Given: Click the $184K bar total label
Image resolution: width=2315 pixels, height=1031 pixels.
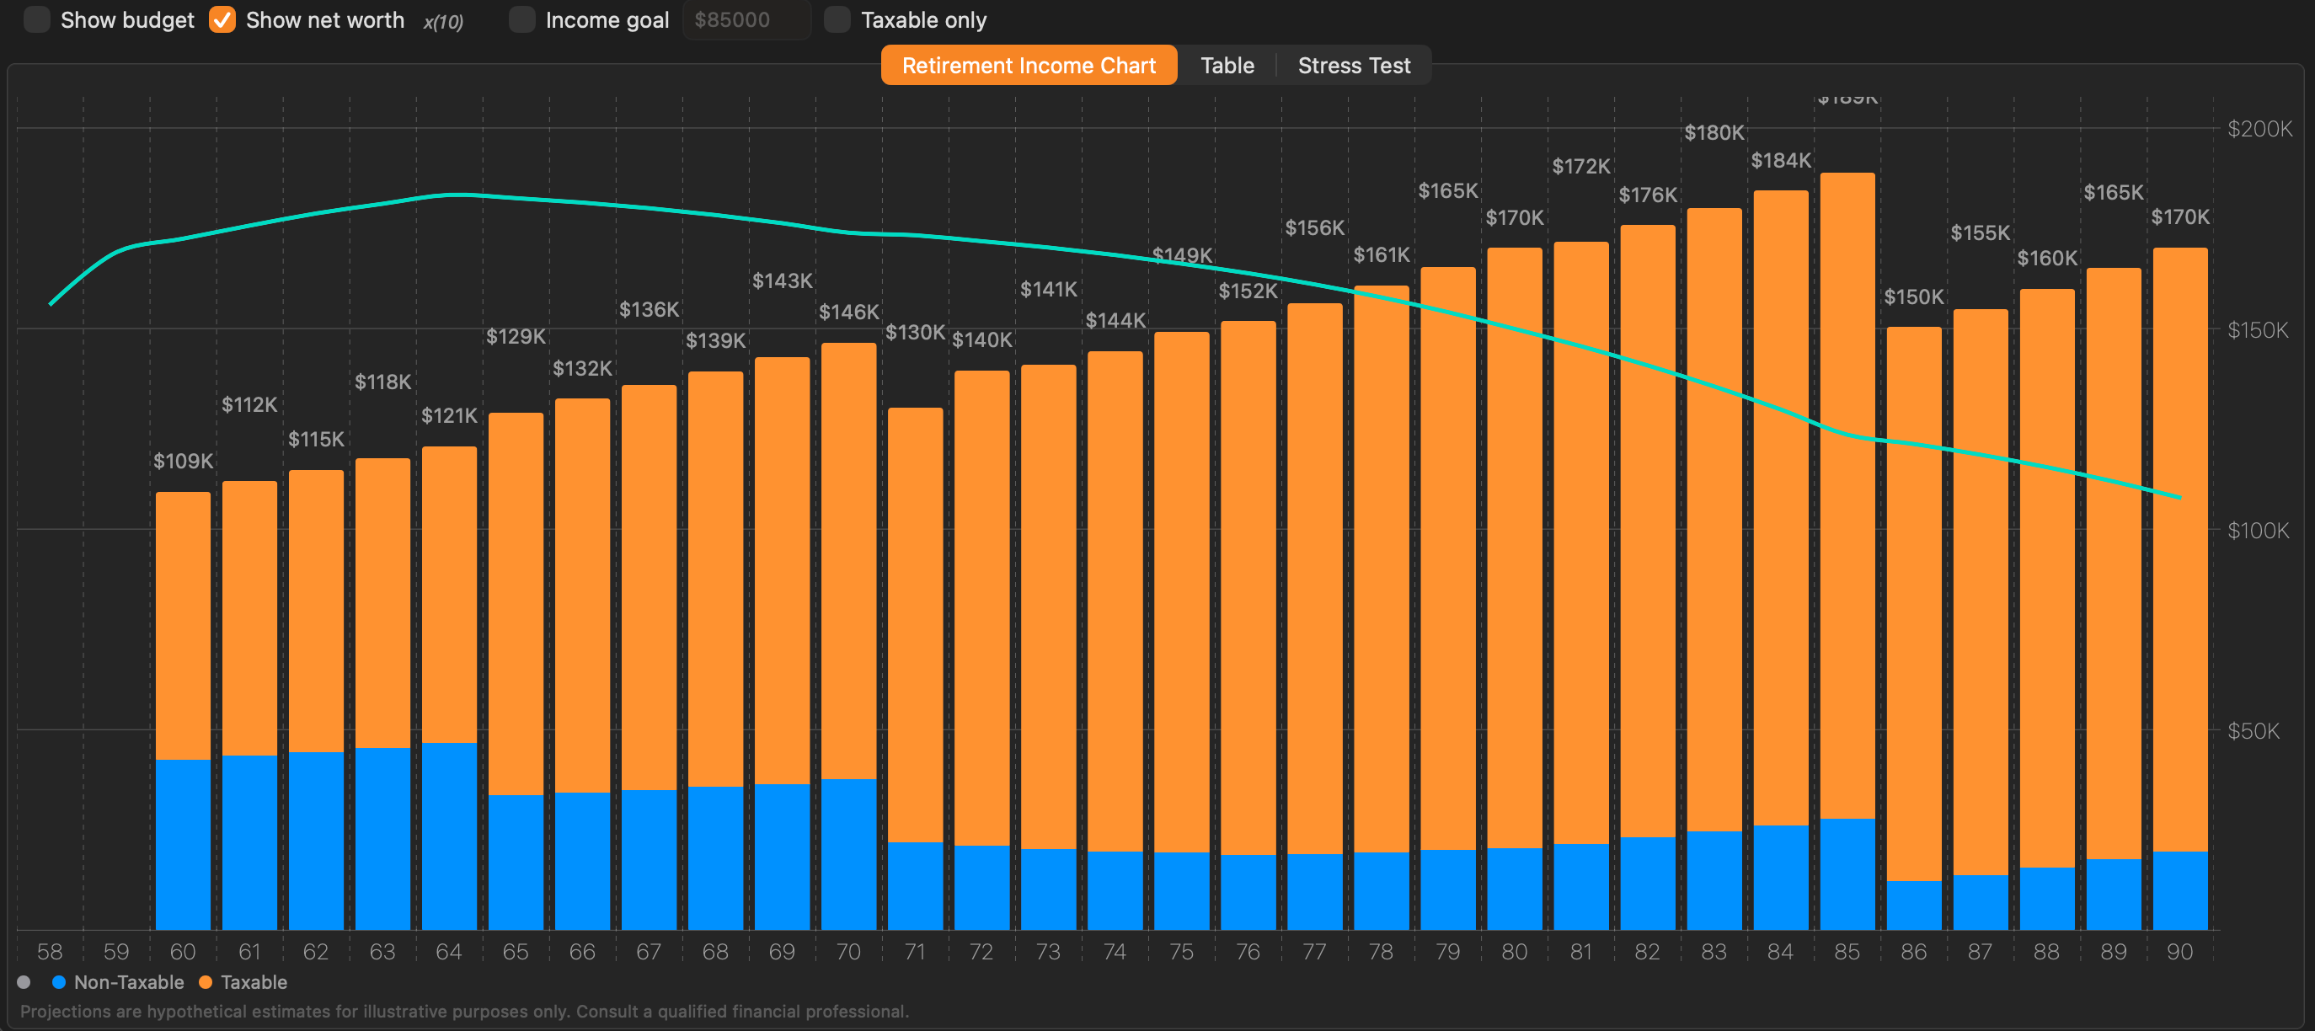Looking at the screenshot, I should 1780,161.
